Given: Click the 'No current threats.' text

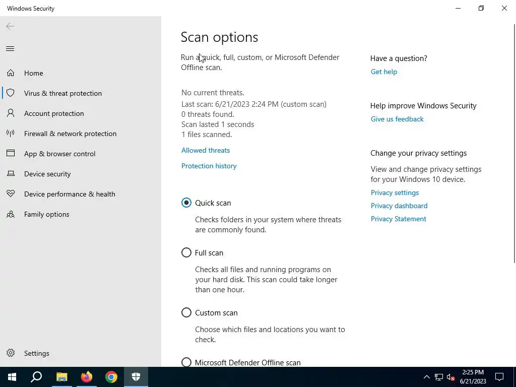Looking at the screenshot, I should (213, 93).
